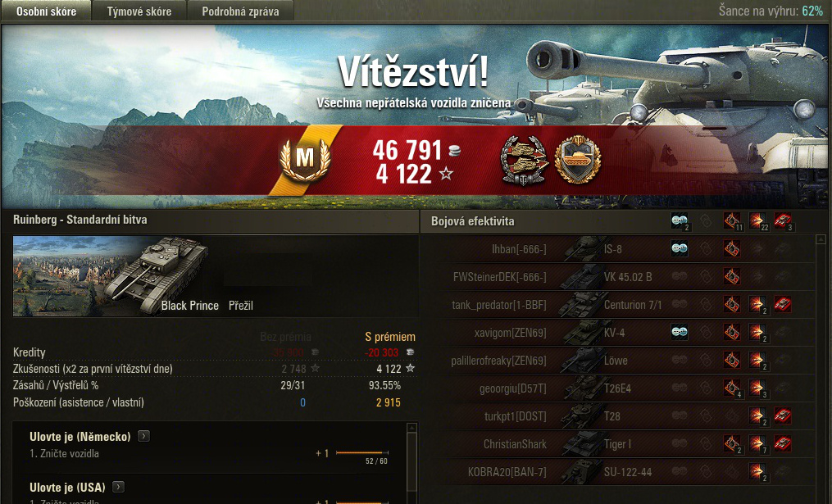Viewport: 832px width, 504px height.
Task: Select the Osobní skóre tab
Action: 46,11
